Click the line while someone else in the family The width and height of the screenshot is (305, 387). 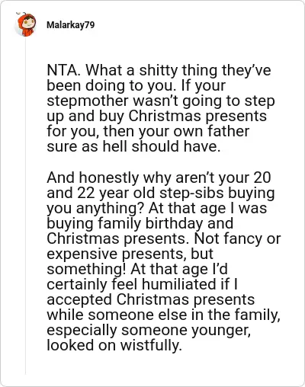[164, 315]
